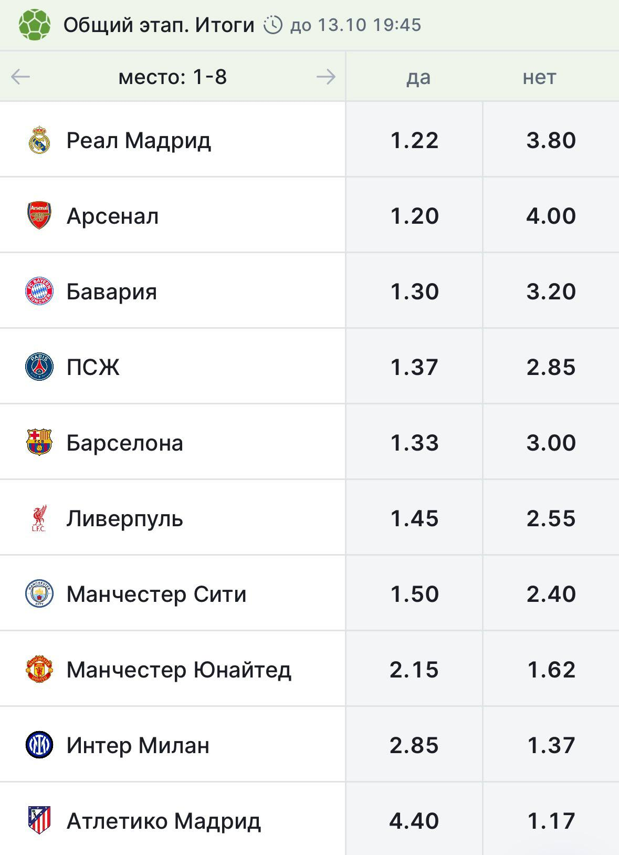Go to previous place range with left arrow

(20, 77)
